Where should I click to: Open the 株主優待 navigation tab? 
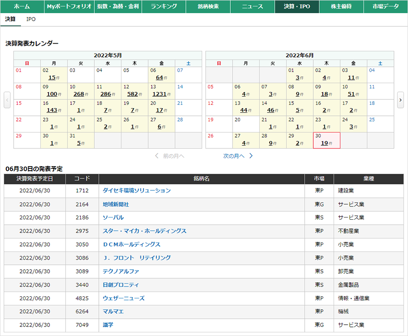341,7
